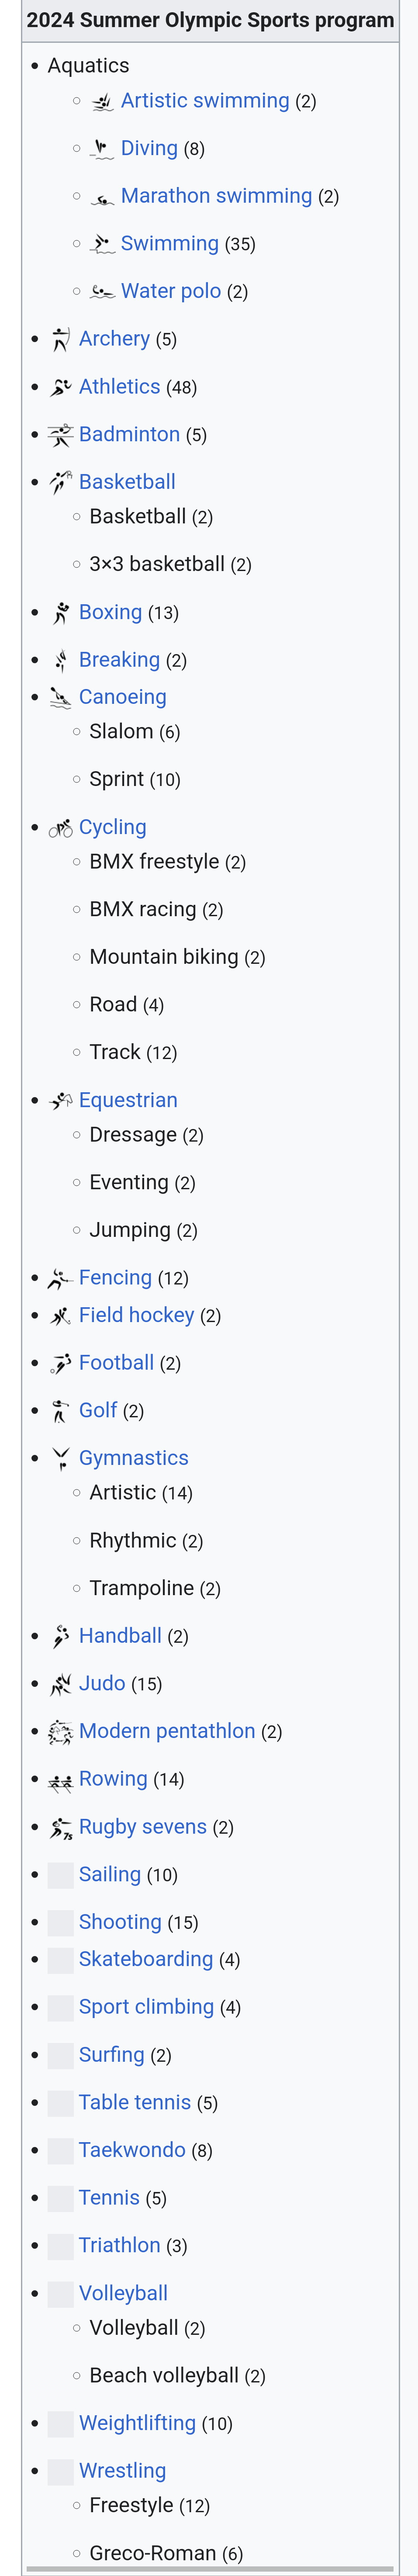Click the Sailing placeholder image
The height and width of the screenshot is (2576, 418).
click(x=61, y=1875)
